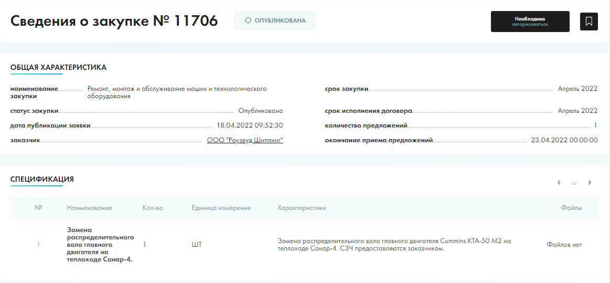
Task: Click the 'Апрель 2022' value of срок закупки
Action: (577, 89)
